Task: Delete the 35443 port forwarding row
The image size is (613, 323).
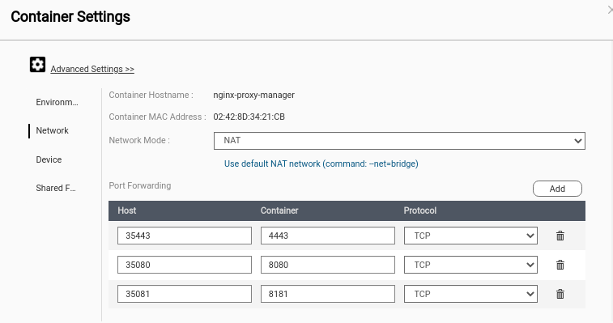Action: coord(560,236)
